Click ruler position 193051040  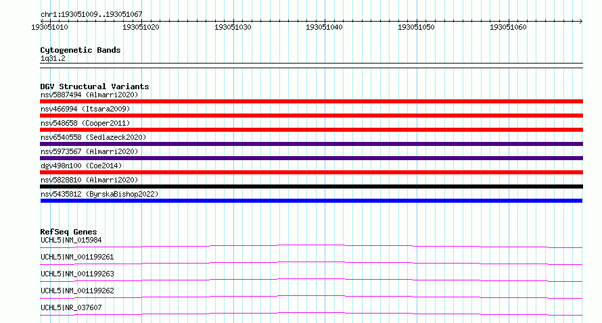(325, 27)
